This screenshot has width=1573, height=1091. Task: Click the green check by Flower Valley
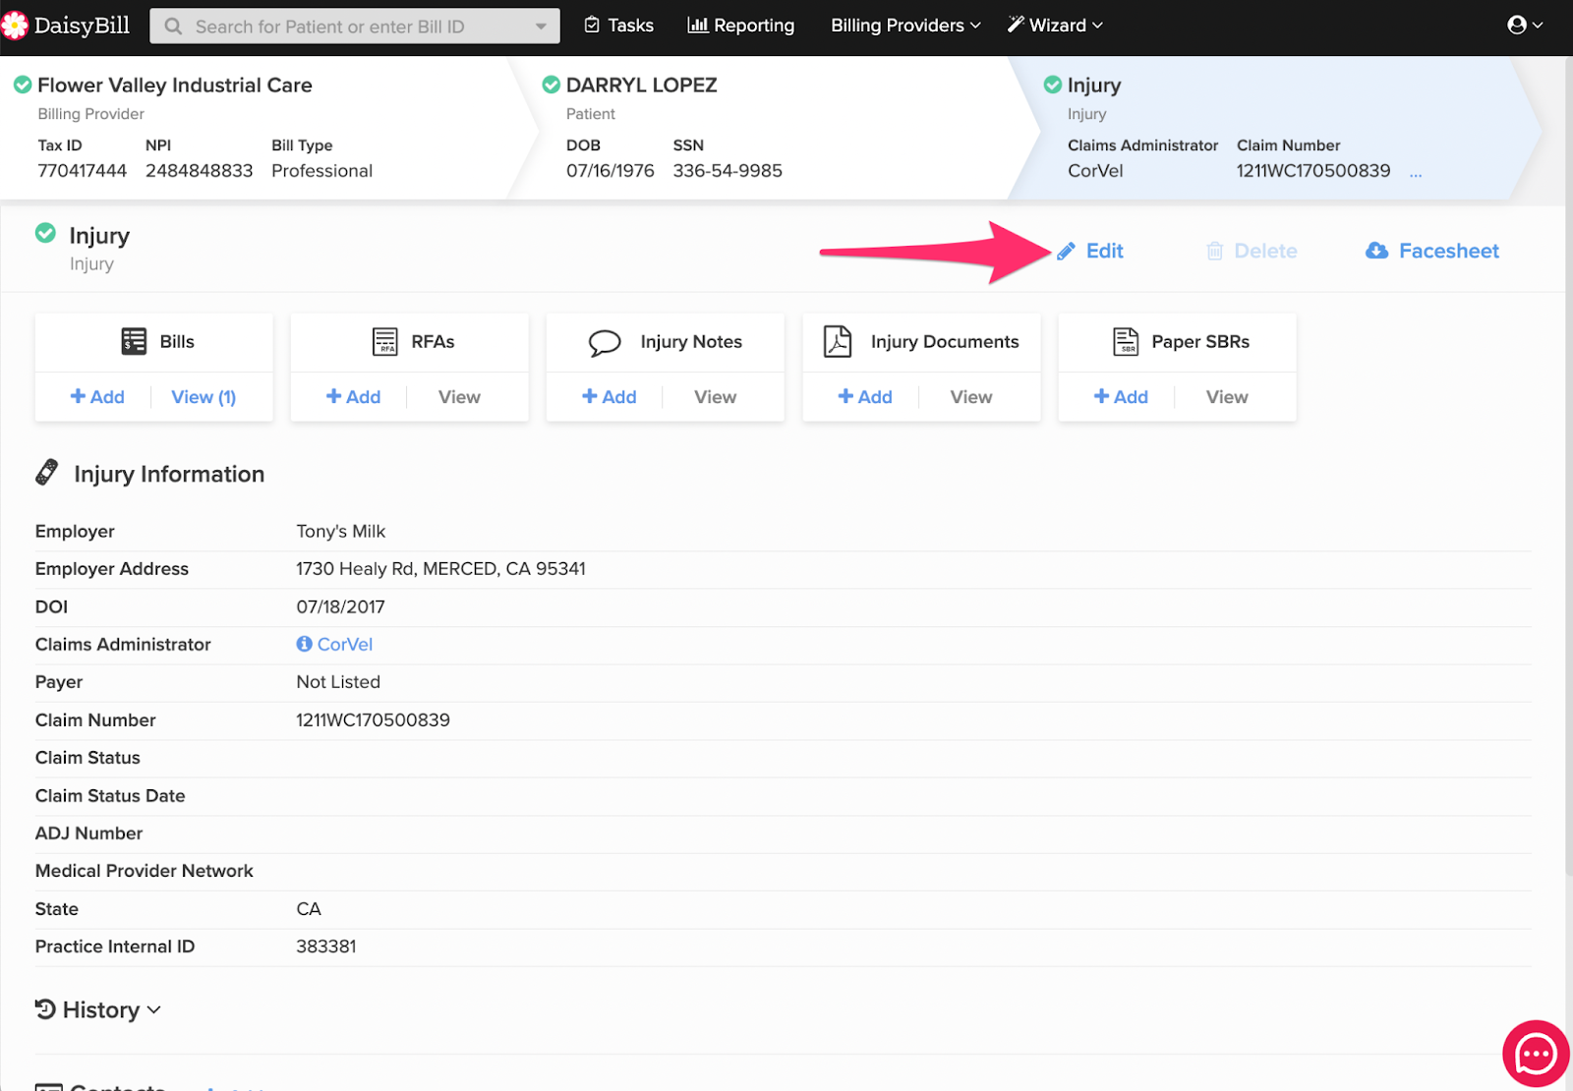[x=23, y=86]
